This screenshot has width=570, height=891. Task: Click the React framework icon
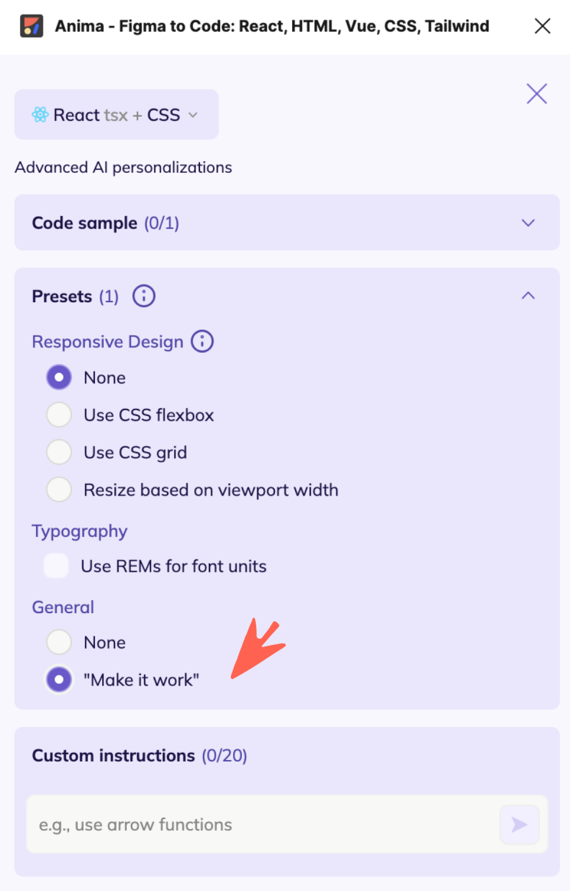[x=39, y=115]
